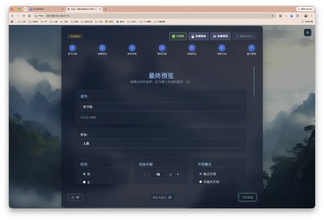Click the screenshot extension icon beside the address bar
Screen dimensions: 324x220
[x=280, y=16]
